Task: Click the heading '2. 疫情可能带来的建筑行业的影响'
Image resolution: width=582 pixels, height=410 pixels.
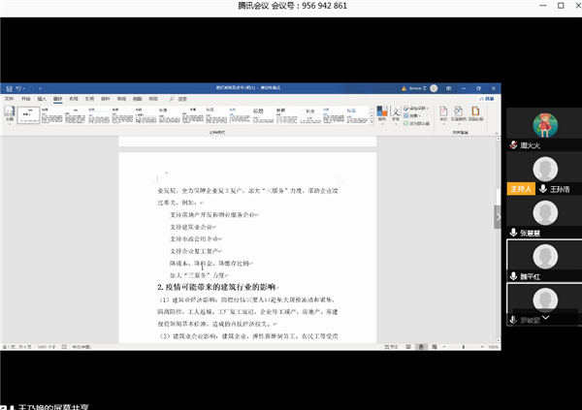Action: (217, 287)
